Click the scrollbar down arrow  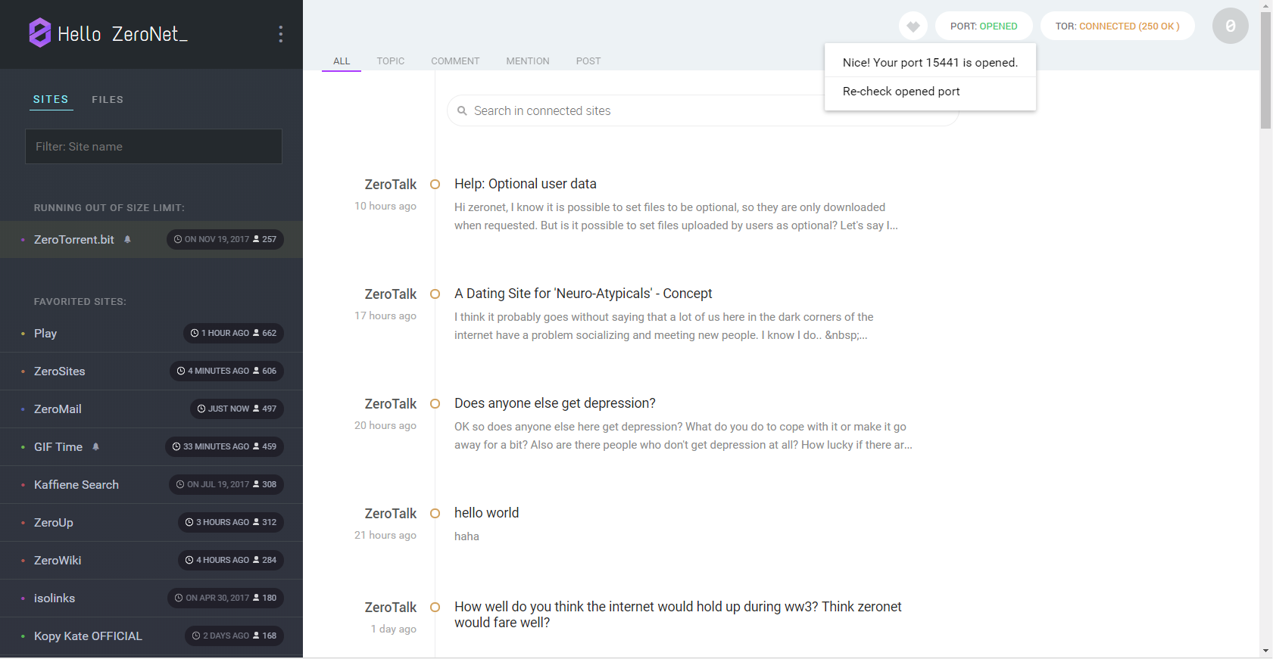(1266, 651)
